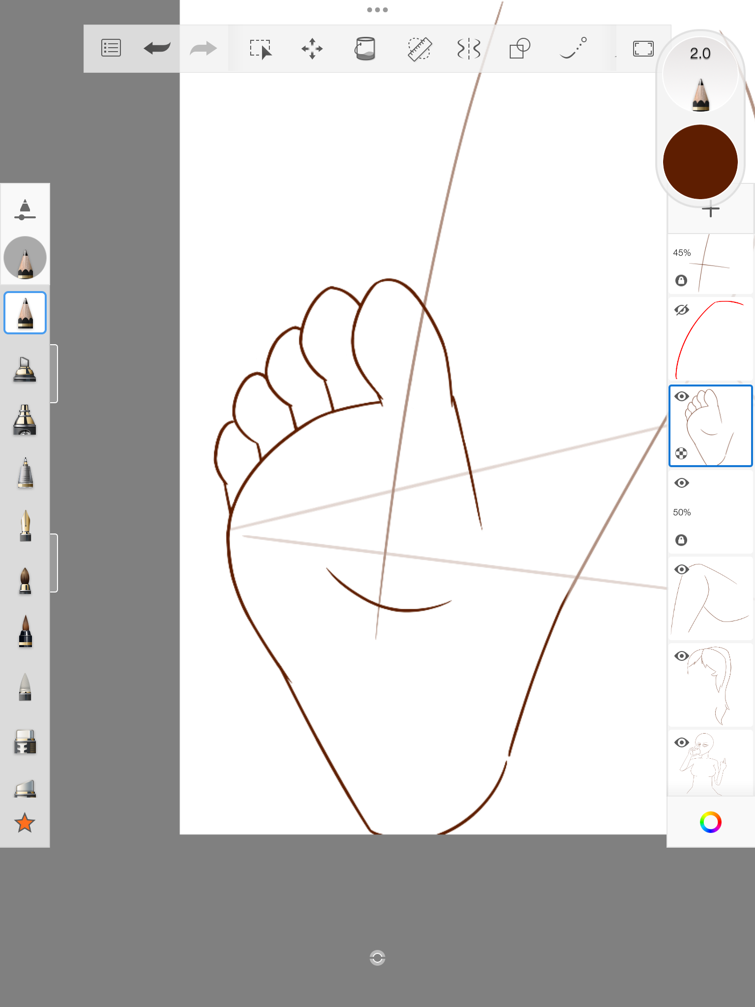
Task: Pick the Airbrush tool
Action: [25, 419]
